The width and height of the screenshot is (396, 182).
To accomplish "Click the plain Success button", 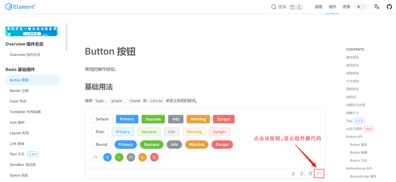I will tap(149, 132).
